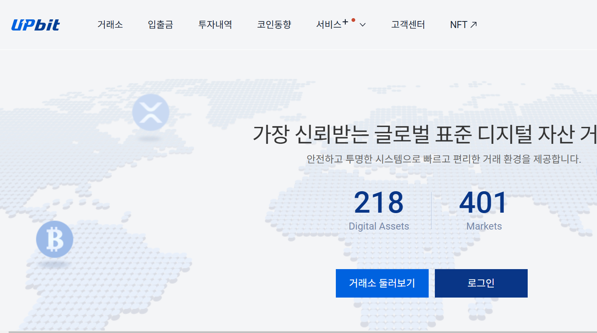The image size is (597, 333).
Task: Click the 218 Digital Assets figure
Action: (x=379, y=210)
